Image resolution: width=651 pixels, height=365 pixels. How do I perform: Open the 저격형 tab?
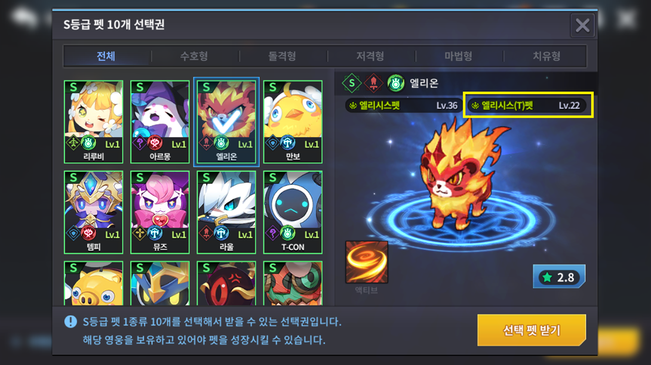click(370, 56)
